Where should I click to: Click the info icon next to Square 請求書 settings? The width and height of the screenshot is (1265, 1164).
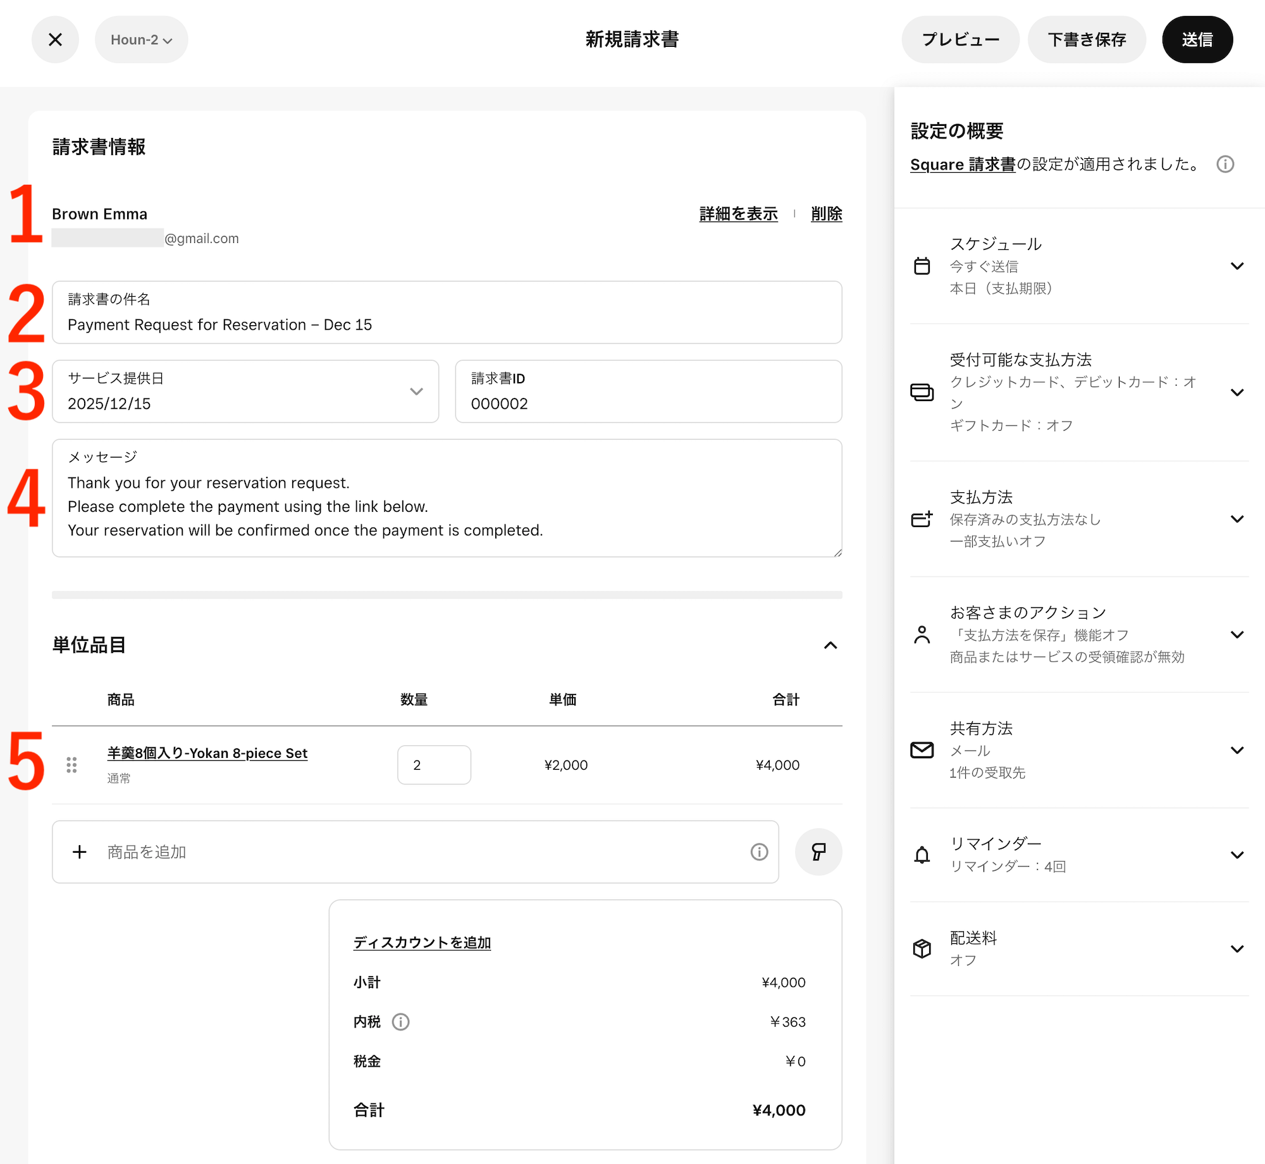(1225, 164)
